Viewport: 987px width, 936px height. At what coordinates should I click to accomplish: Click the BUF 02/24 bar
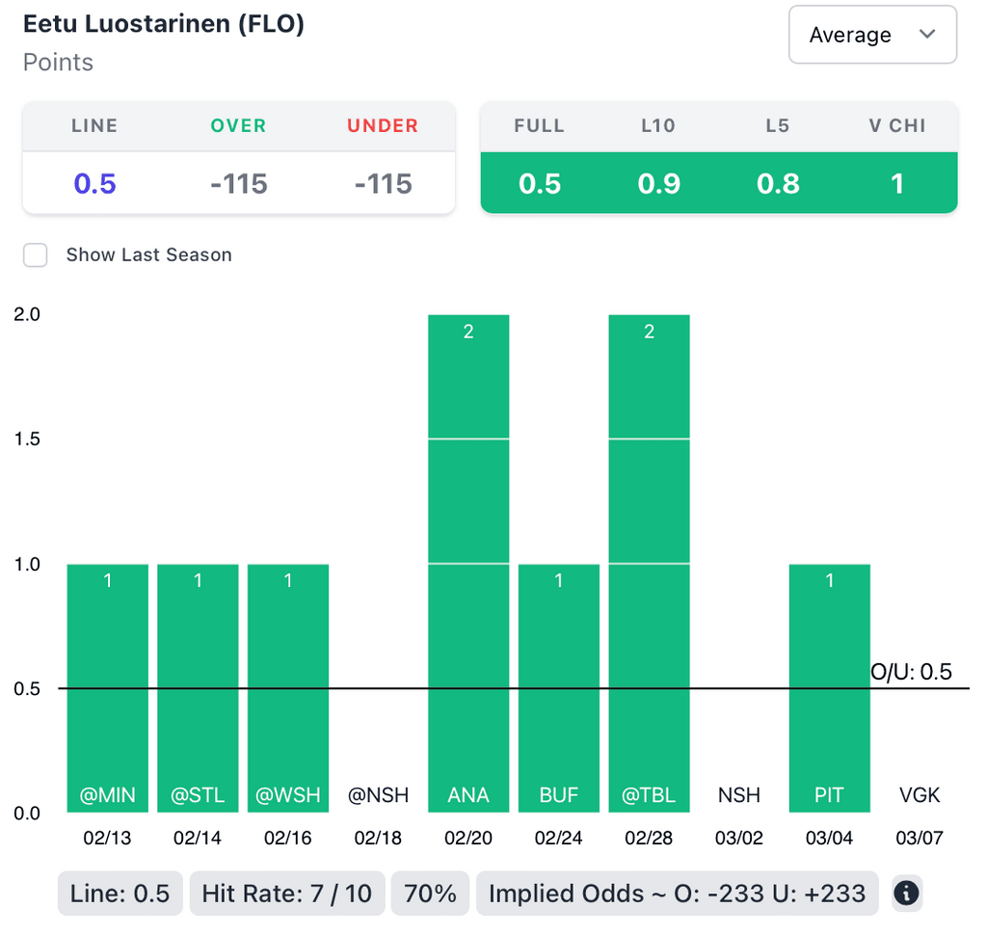coord(559,688)
